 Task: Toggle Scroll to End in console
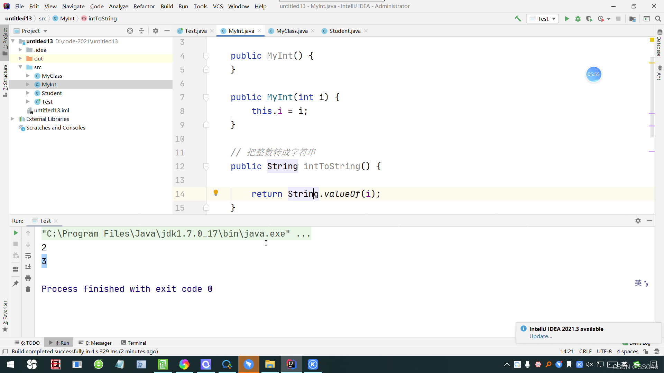point(28,267)
